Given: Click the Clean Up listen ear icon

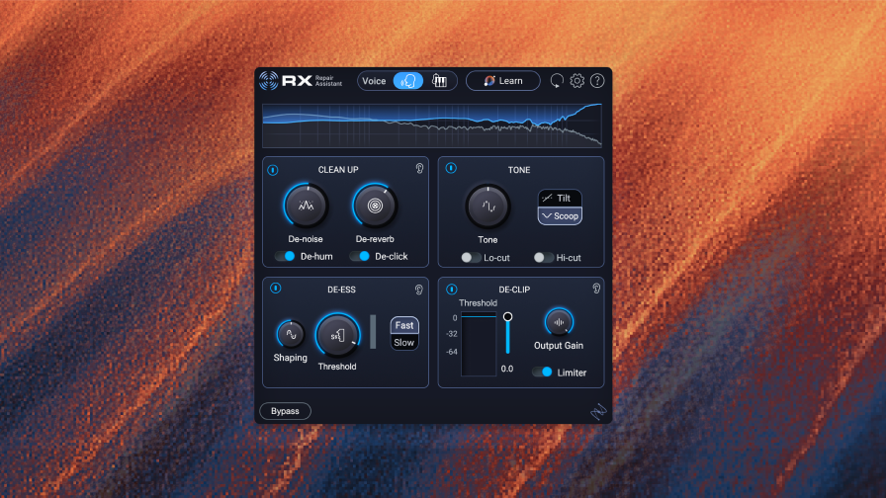Looking at the screenshot, I should pos(419,169).
